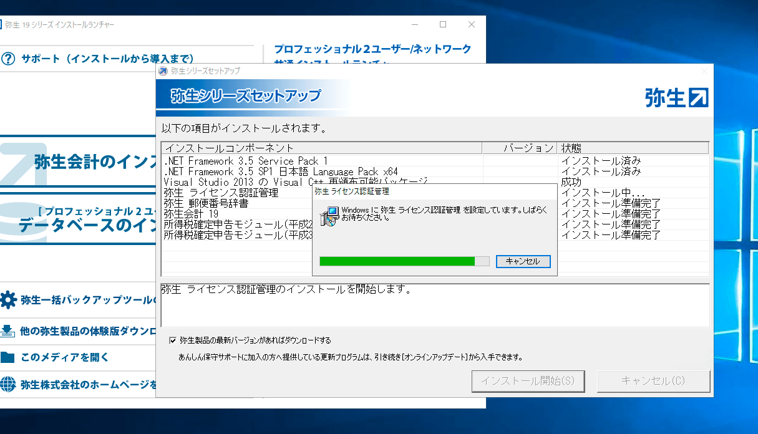Click the green installation progress bar
This screenshot has width=758, height=434.
pyautogui.click(x=397, y=261)
